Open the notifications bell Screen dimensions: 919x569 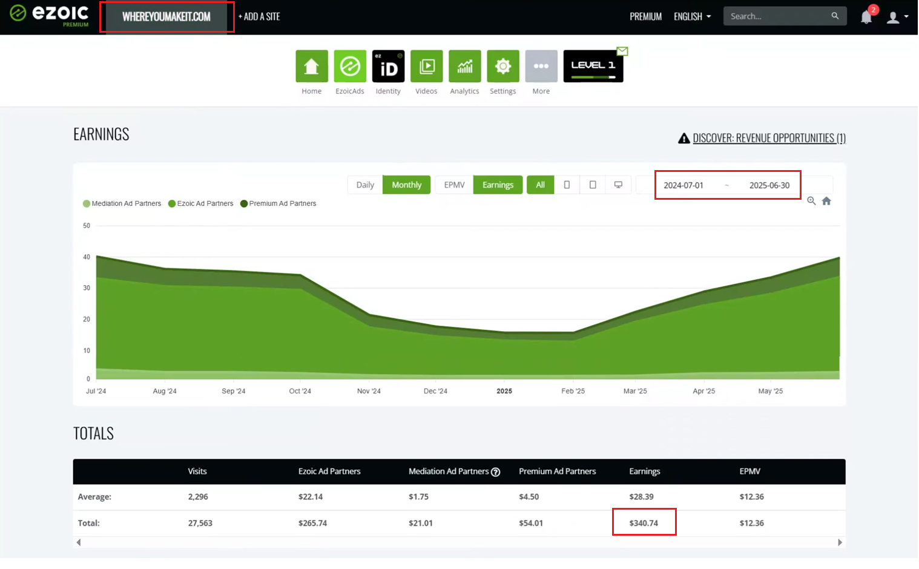(866, 17)
